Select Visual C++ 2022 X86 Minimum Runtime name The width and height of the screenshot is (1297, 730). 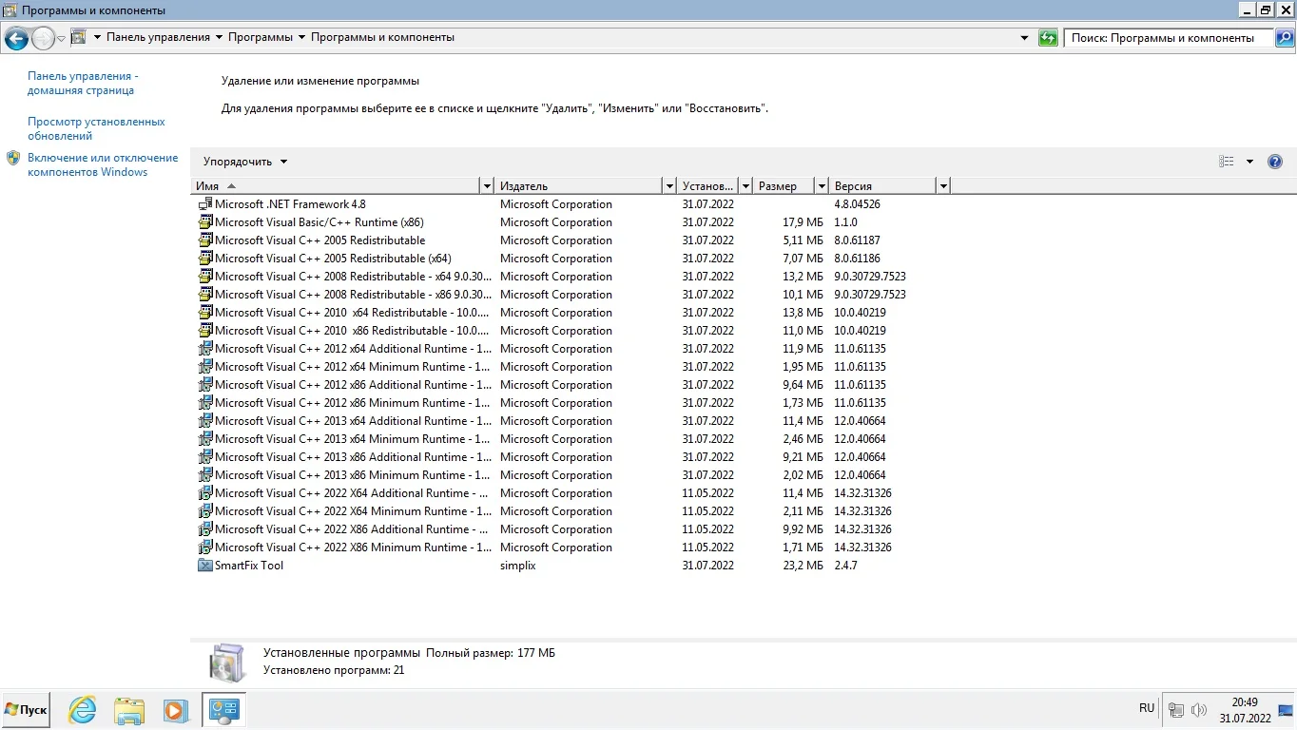(353, 547)
